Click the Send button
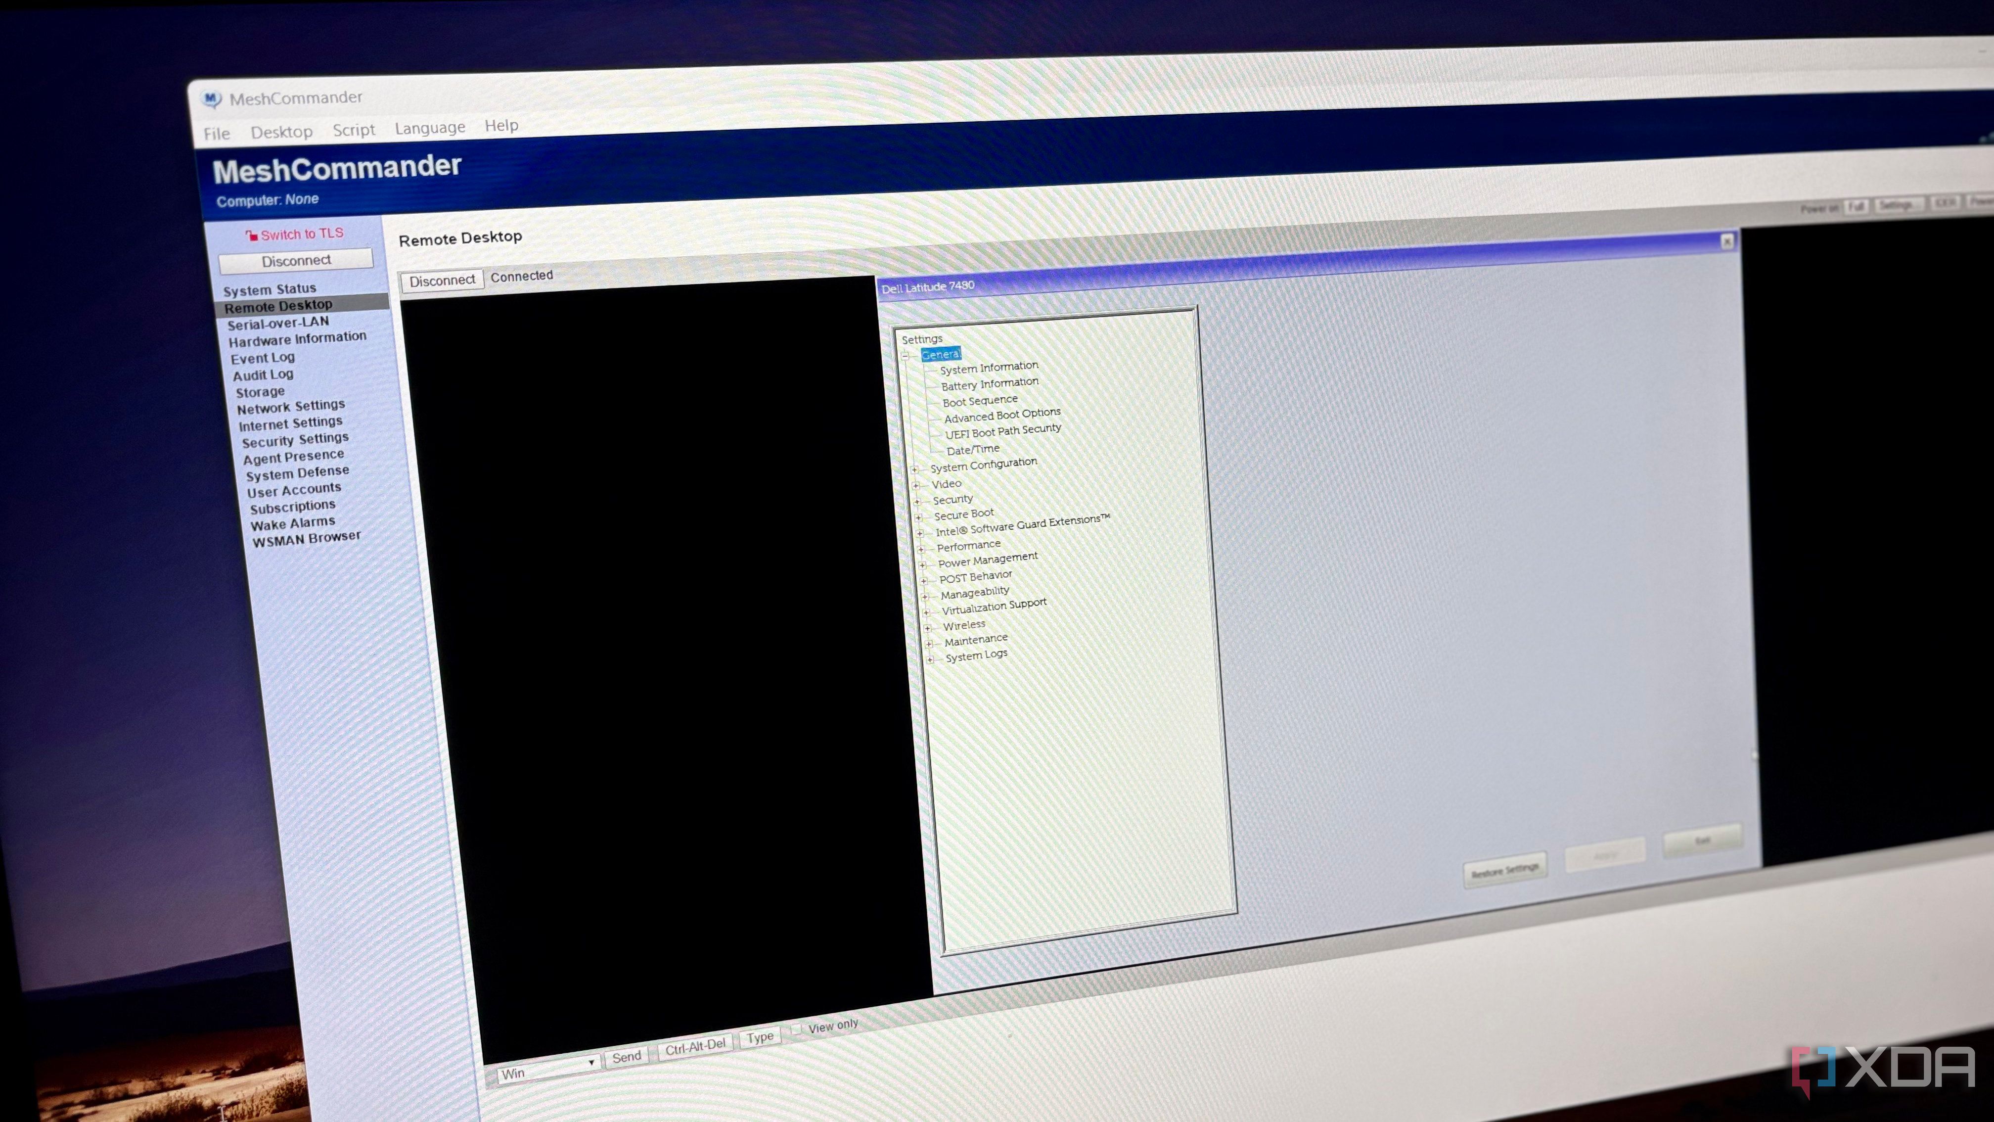 (x=626, y=1057)
